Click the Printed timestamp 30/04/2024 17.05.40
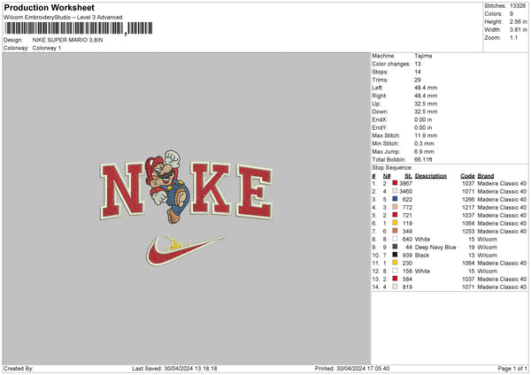 [363, 369]
